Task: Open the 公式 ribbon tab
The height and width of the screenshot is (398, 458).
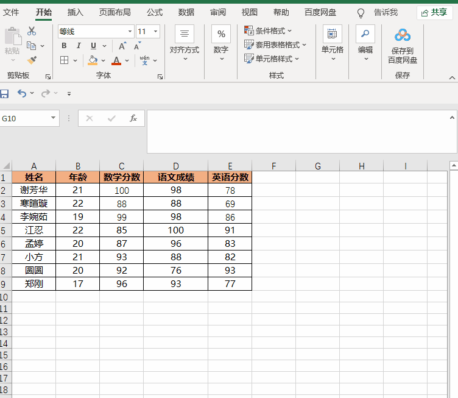Action: (x=155, y=12)
